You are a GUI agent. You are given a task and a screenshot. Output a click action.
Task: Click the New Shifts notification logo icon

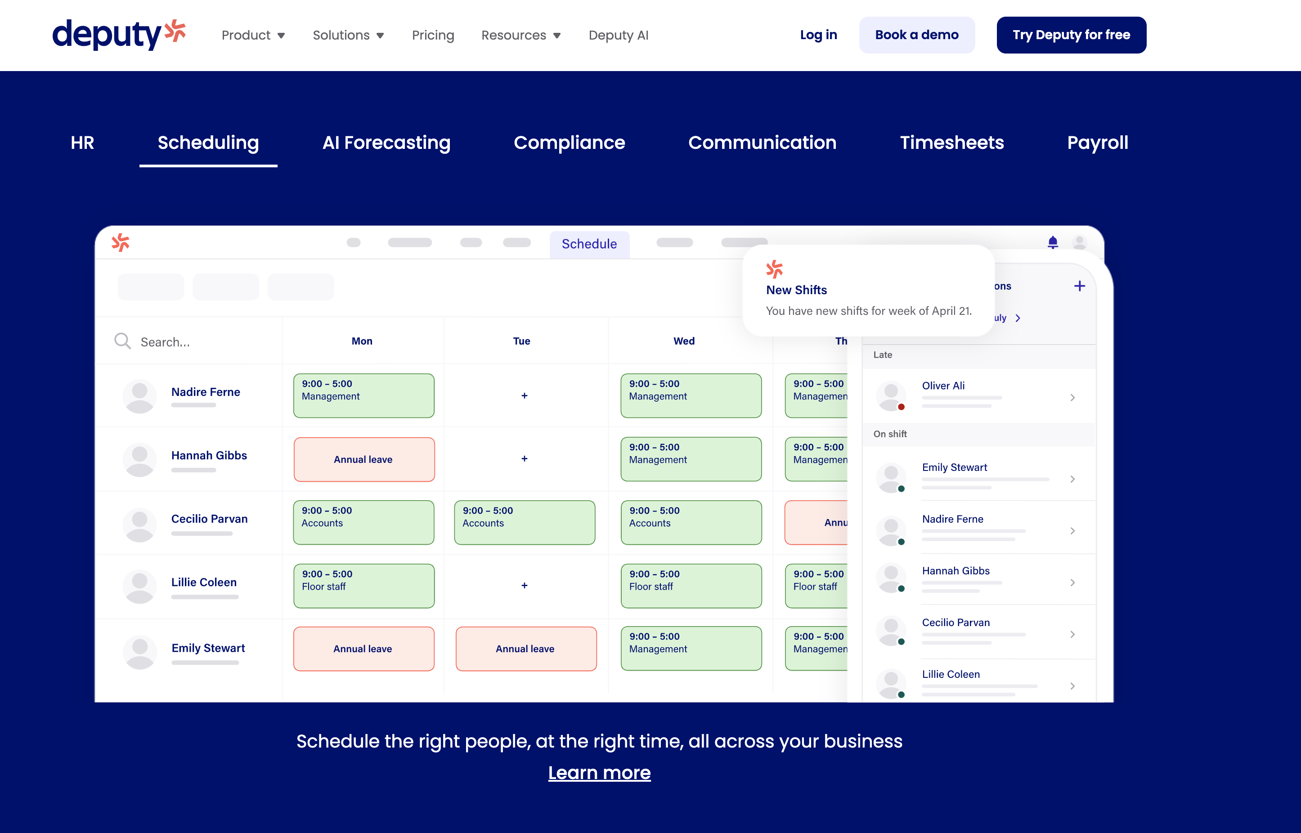(775, 269)
